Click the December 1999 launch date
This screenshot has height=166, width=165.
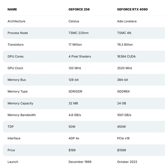pos(80,162)
